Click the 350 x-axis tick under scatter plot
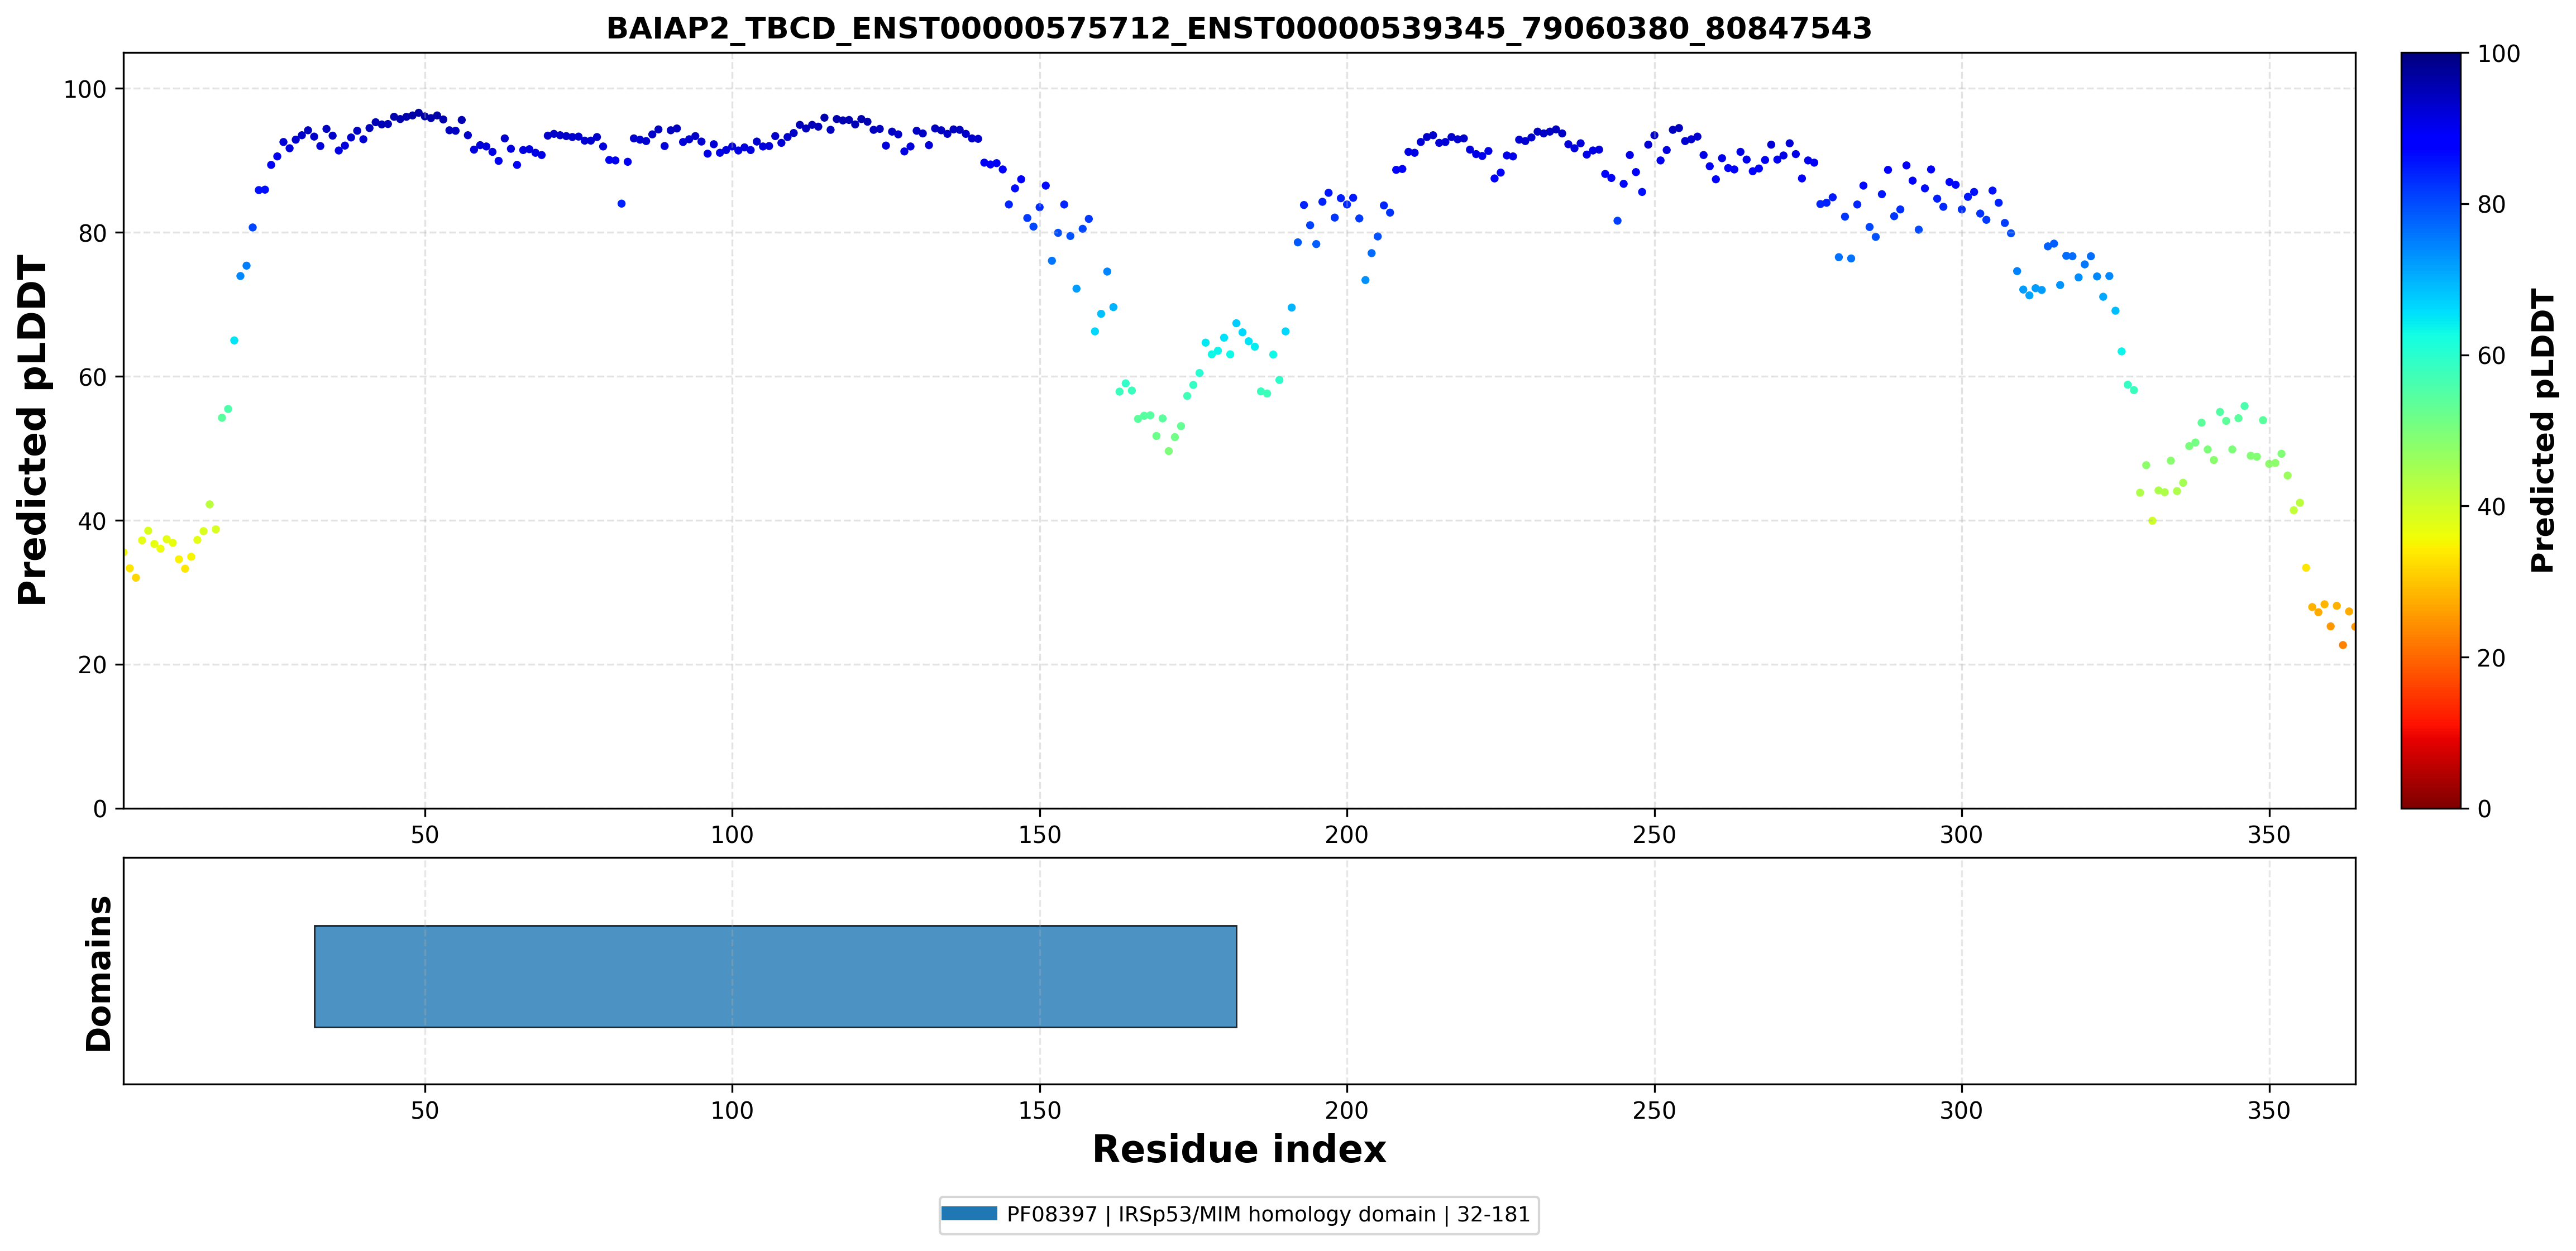Viewport: 2576px width, 1251px height. tap(2268, 835)
